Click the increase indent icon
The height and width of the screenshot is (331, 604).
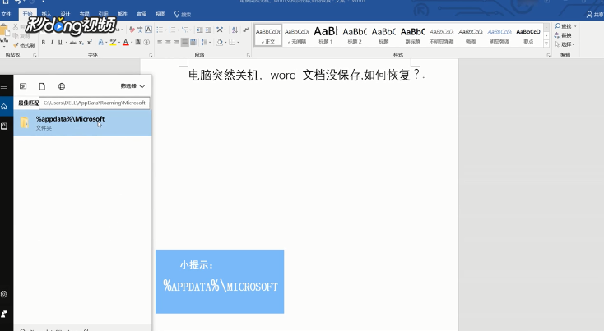click(208, 30)
